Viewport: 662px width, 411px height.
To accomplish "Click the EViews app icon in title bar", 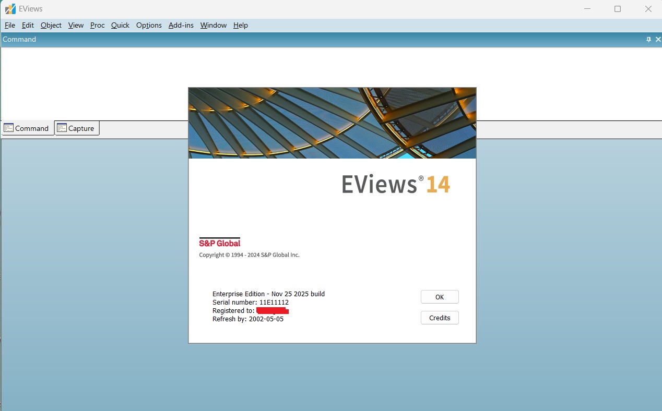I will click(x=10, y=9).
